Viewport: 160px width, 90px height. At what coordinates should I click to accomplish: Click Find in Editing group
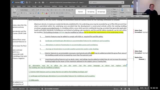pyautogui.click(x=113, y=9)
